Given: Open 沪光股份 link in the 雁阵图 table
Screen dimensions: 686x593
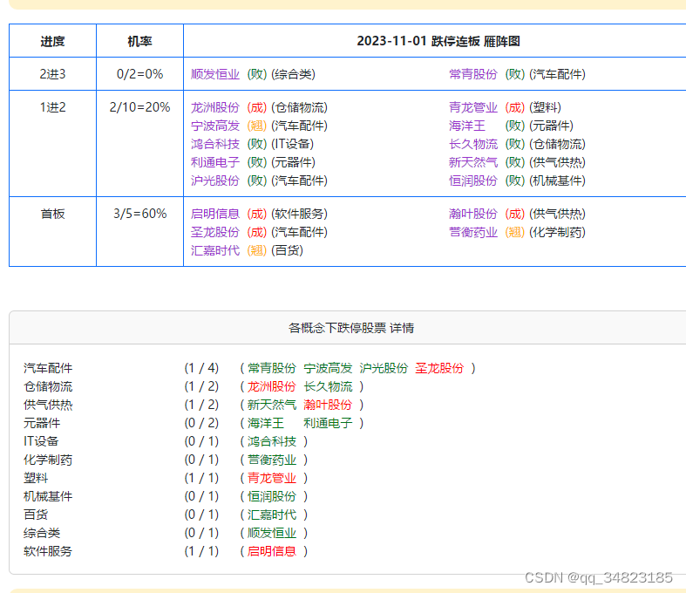Looking at the screenshot, I should pos(215,181).
